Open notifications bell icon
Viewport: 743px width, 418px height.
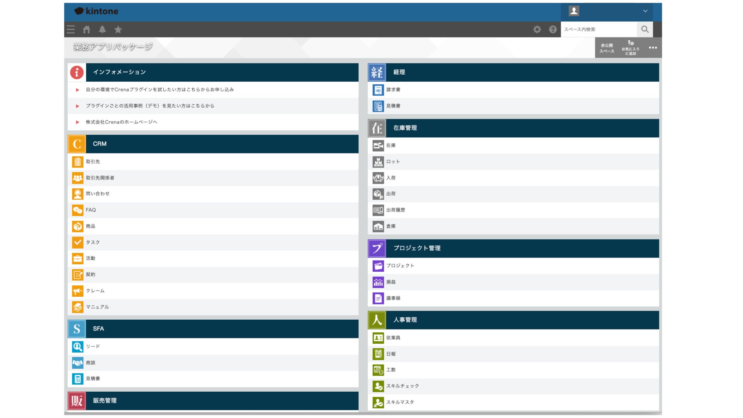(102, 29)
